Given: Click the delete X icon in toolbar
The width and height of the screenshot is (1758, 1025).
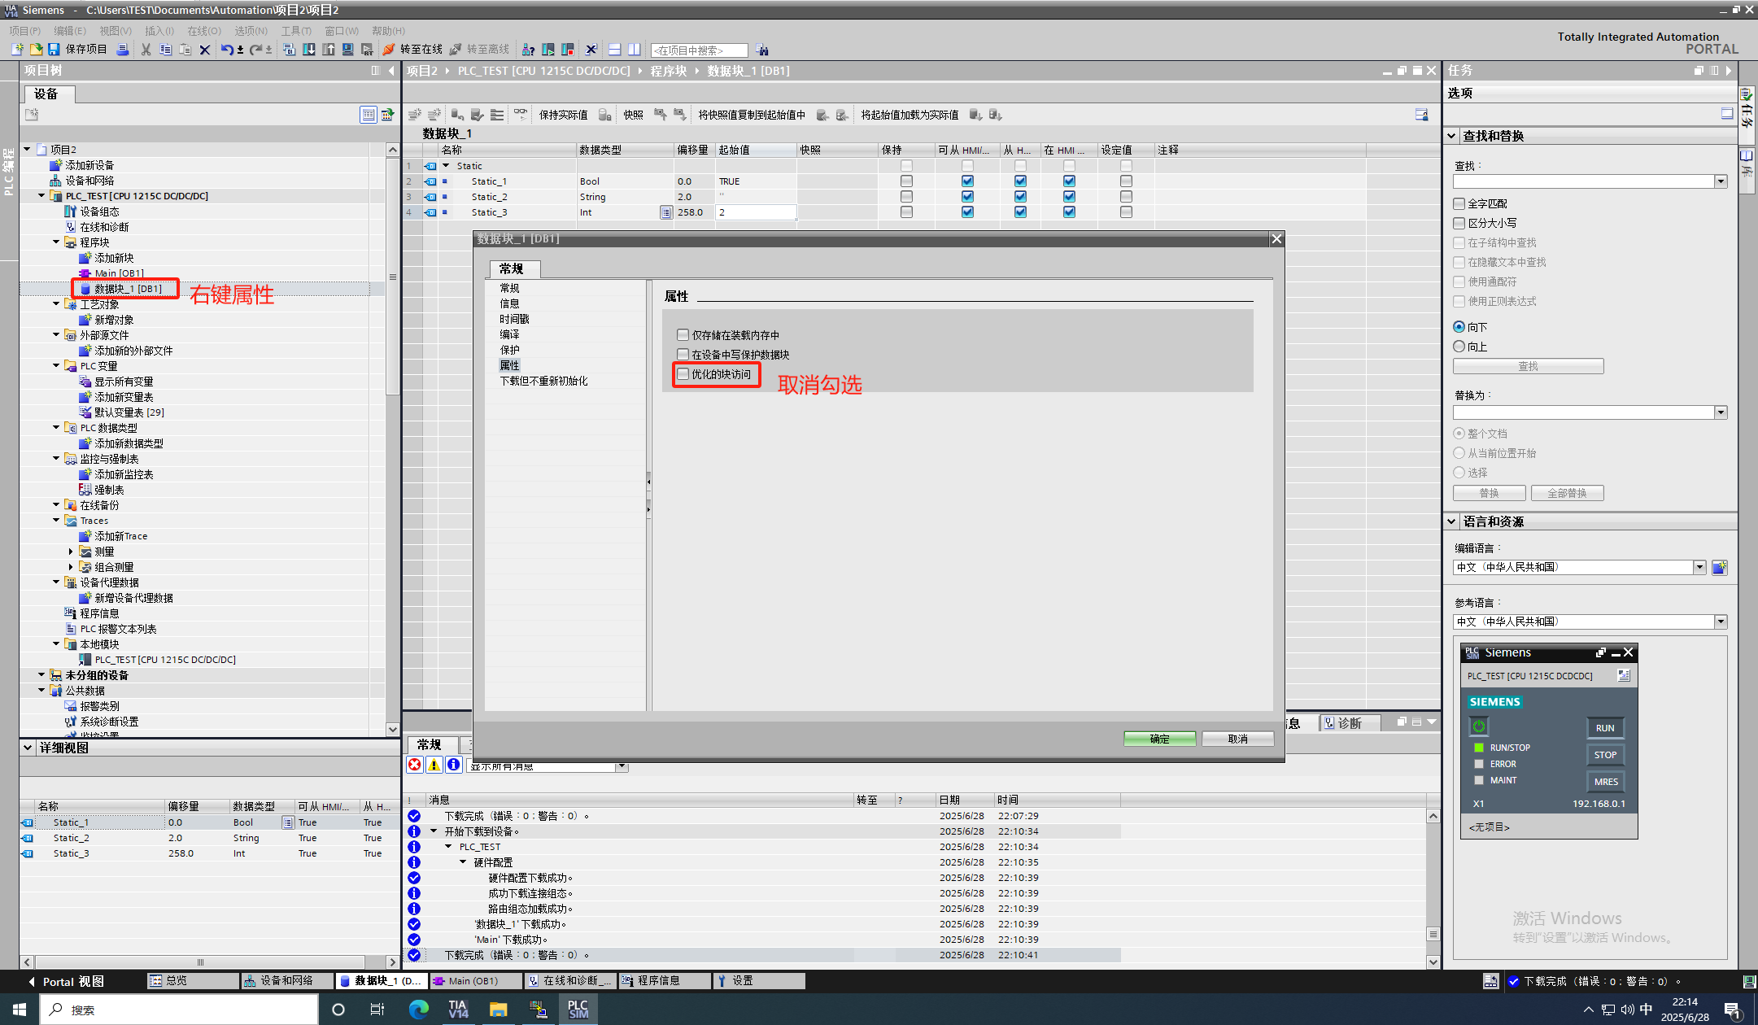Looking at the screenshot, I should tap(205, 50).
